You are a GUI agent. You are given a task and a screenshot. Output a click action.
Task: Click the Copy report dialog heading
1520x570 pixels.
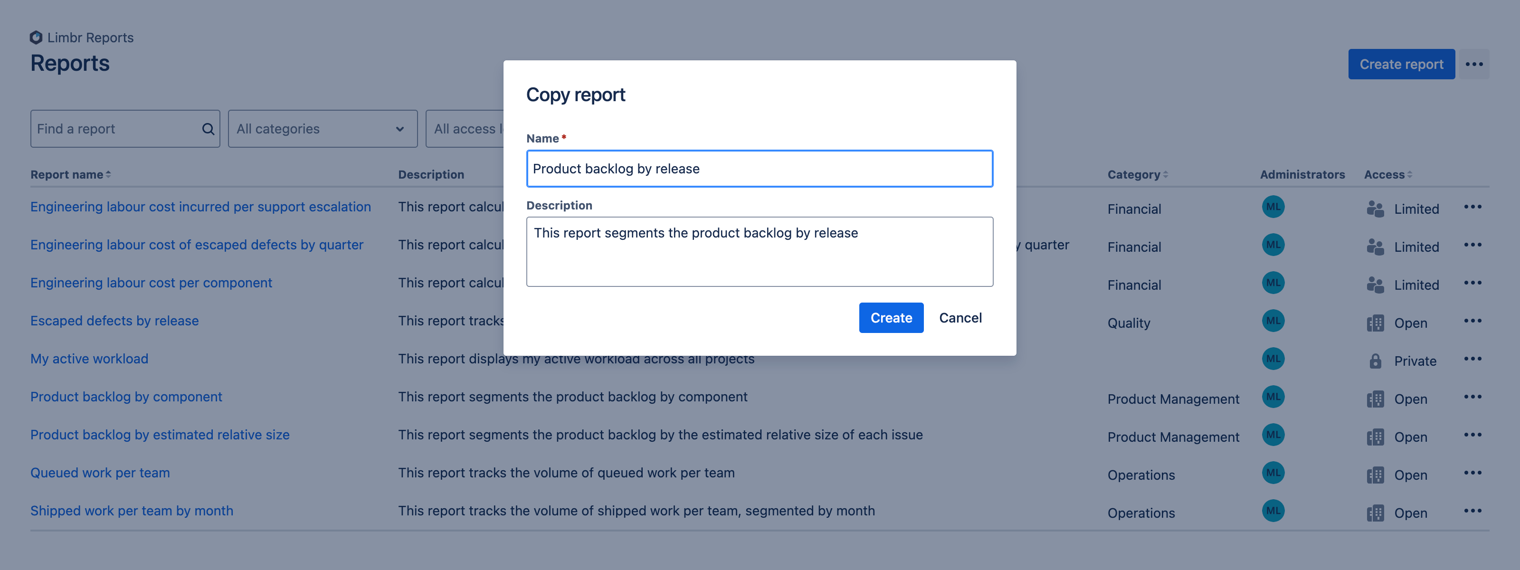click(575, 95)
